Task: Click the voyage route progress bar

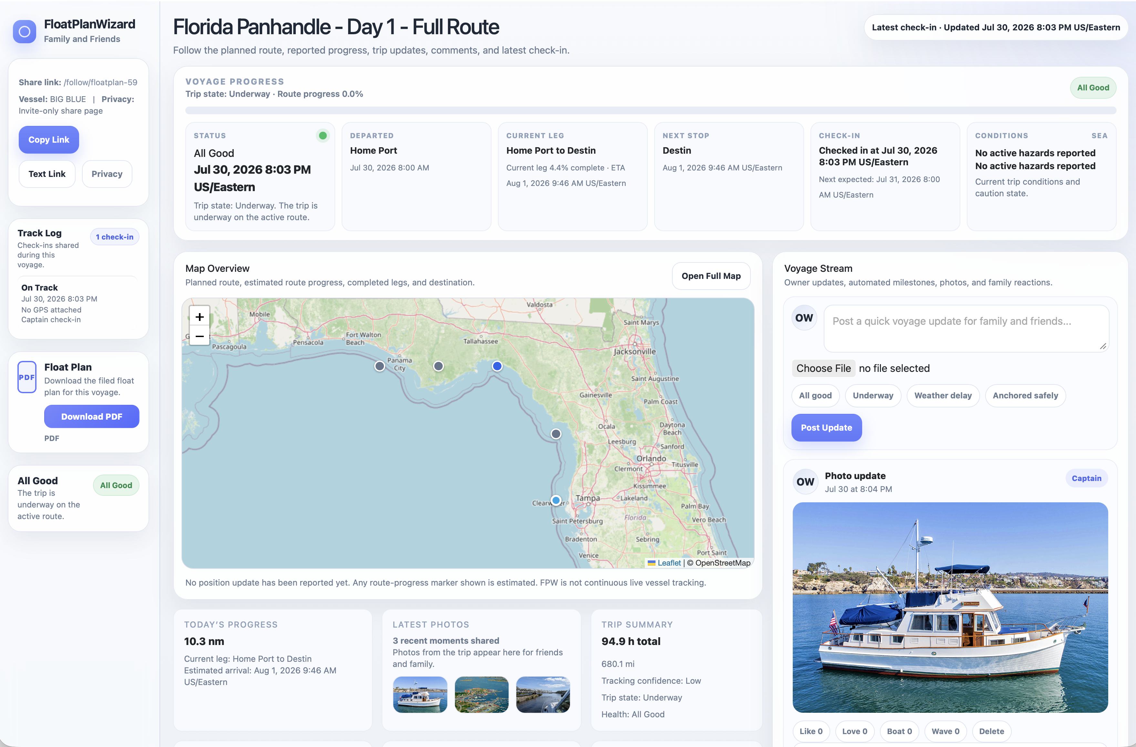Action: coord(651,111)
